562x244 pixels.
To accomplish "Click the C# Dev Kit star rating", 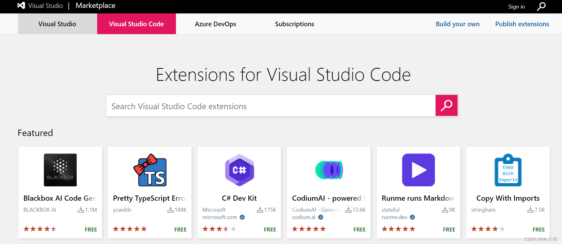I will [219, 229].
